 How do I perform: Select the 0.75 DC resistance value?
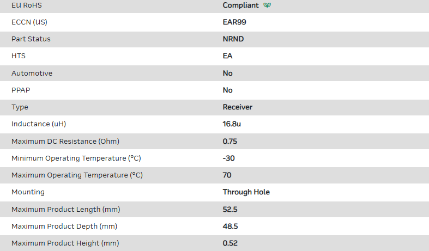point(230,141)
